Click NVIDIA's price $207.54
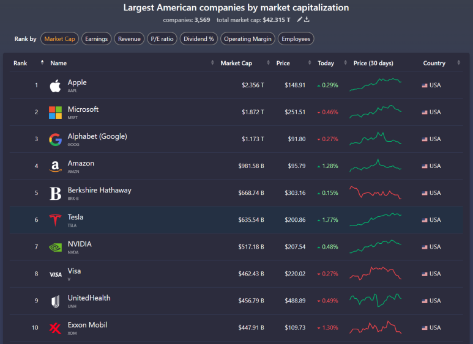473x344 pixels. [x=295, y=247]
